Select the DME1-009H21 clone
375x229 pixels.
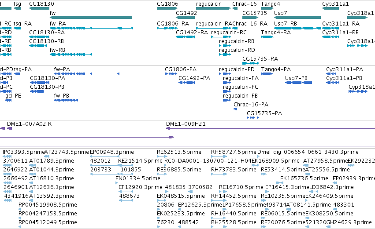click(x=271, y=128)
